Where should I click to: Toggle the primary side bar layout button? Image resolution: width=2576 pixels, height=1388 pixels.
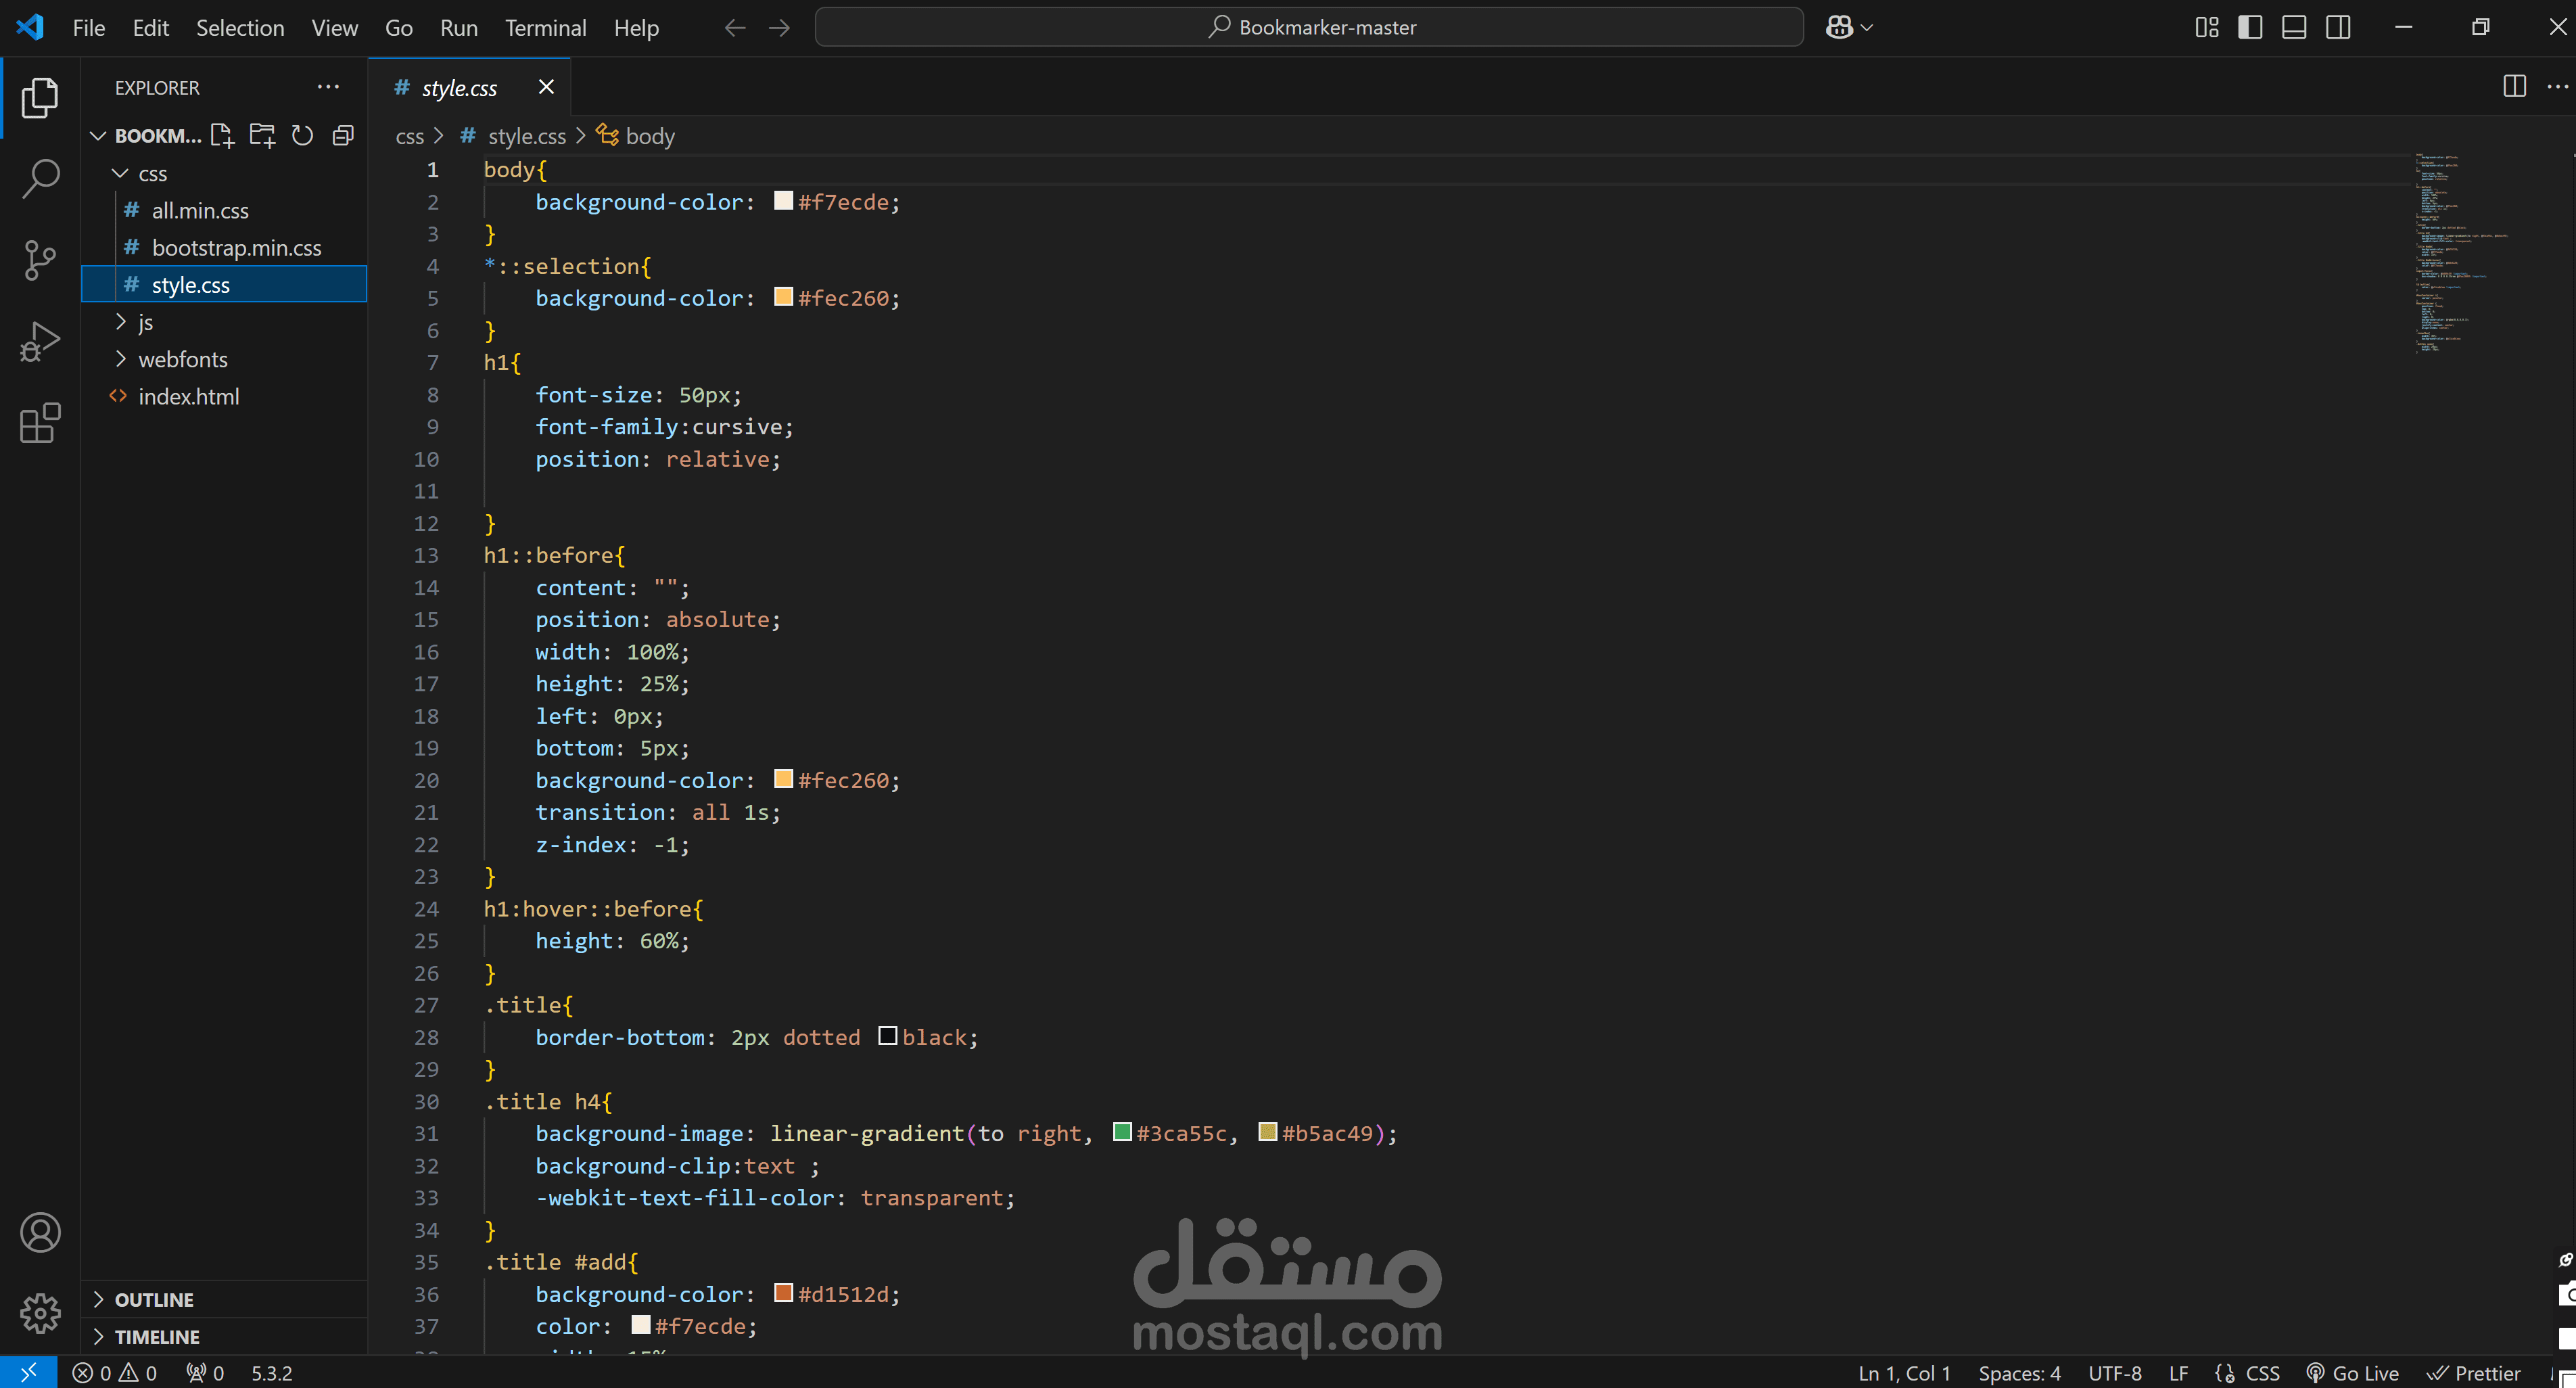click(2250, 27)
